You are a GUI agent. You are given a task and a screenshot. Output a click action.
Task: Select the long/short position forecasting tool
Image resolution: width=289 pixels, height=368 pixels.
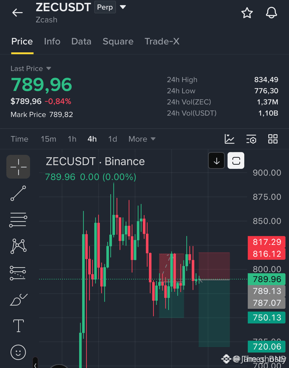point(18,273)
